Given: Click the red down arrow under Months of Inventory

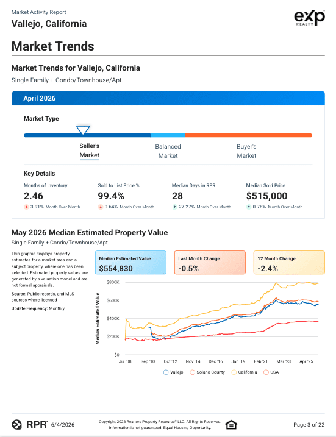Looking at the screenshot, I should click(x=26, y=207).
